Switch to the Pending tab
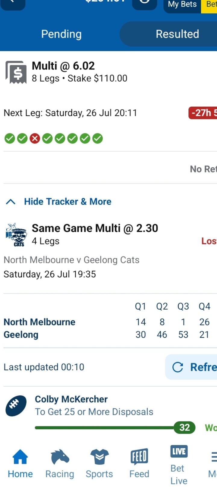 coord(61,34)
